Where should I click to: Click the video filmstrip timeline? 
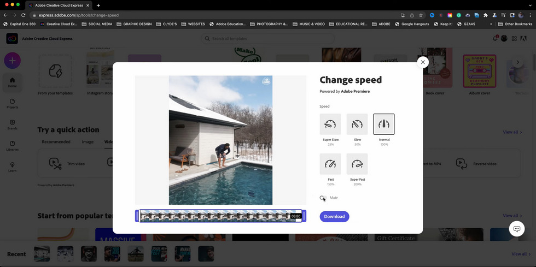pos(220,216)
